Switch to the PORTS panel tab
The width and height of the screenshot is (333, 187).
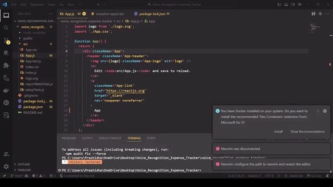151,138
